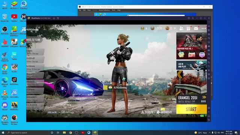This screenshot has height=135, width=240.
Task: Click the NC coin icon beside 0
Action: click(167, 28)
